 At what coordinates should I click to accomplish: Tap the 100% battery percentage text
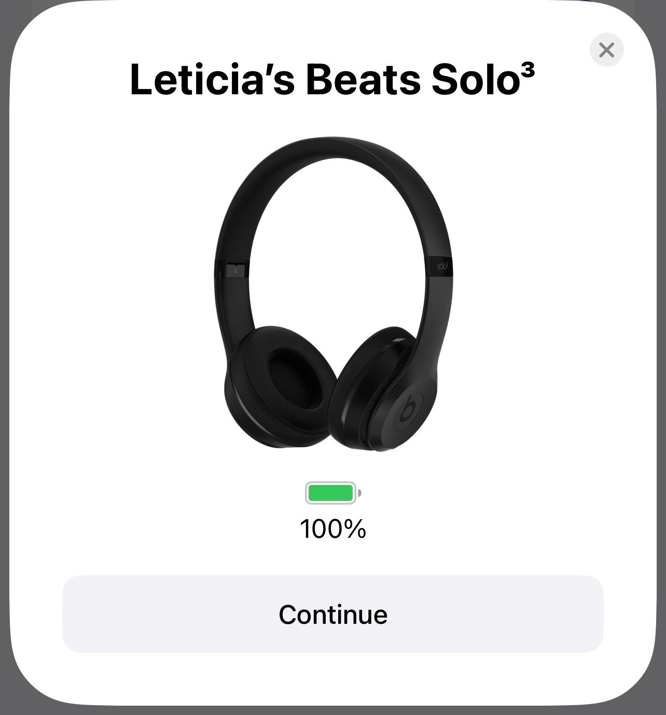point(333,529)
